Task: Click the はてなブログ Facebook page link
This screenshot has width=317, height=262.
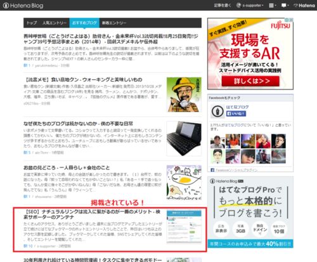Action: (237, 107)
